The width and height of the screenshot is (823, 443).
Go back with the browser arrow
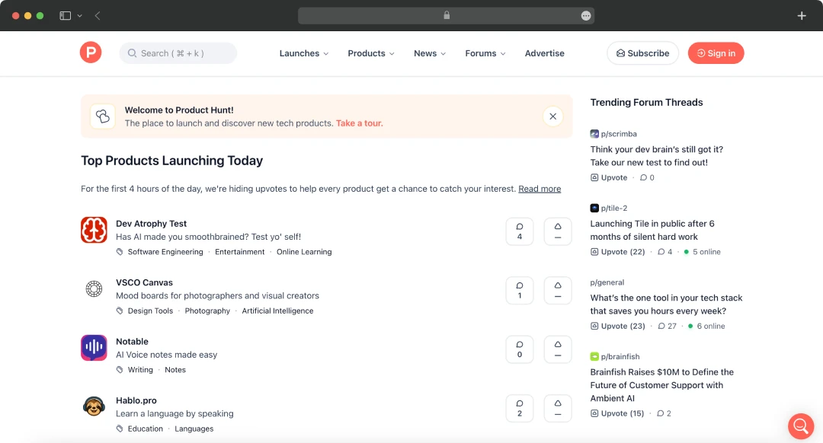[98, 16]
